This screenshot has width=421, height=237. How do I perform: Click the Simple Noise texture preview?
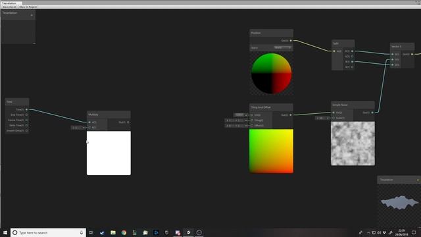coord(353,144)
